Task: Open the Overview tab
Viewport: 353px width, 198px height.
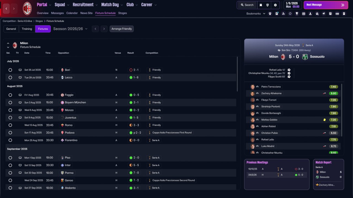Action: pos(43,13)
